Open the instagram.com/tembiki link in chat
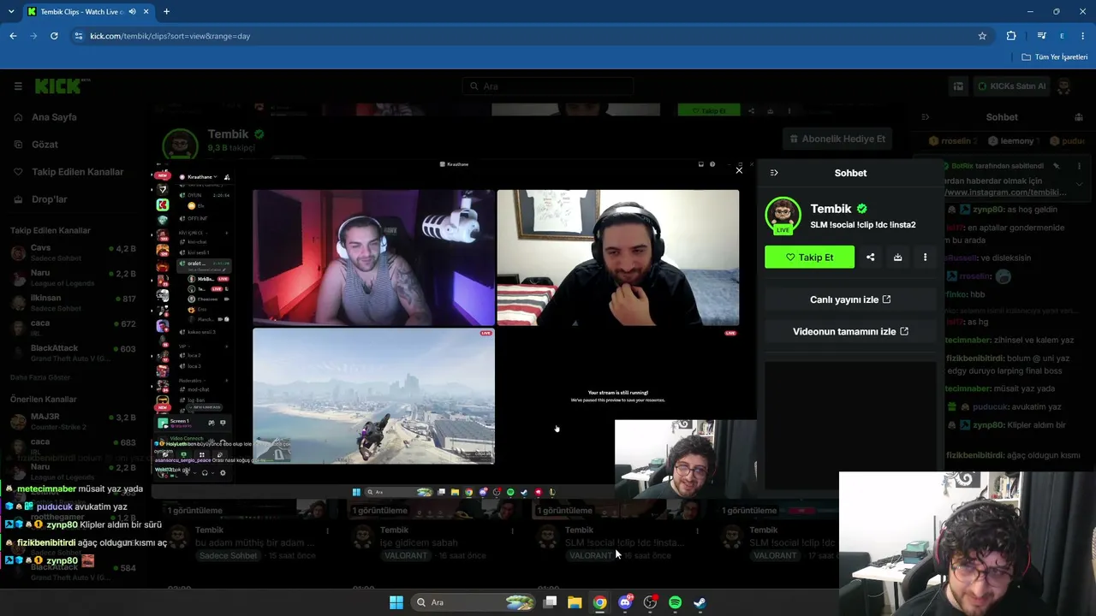1096x616 pixels. [1007, 192]
